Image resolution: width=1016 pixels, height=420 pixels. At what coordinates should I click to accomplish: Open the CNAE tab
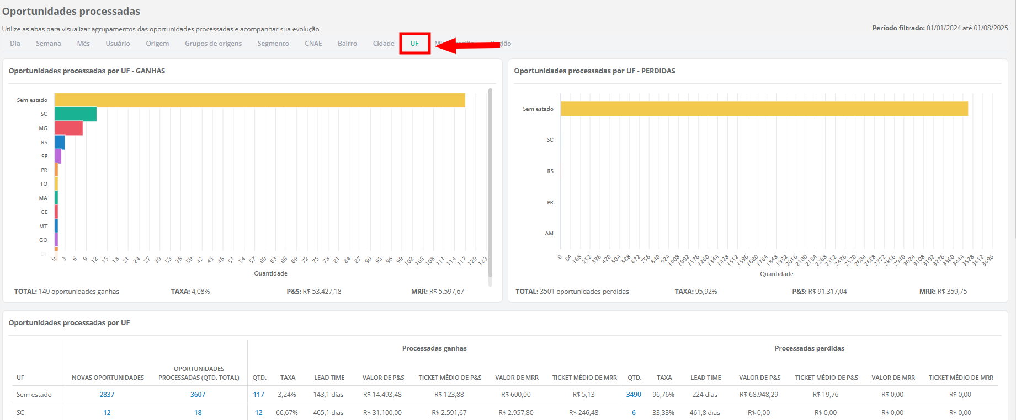tap(313, 44)
